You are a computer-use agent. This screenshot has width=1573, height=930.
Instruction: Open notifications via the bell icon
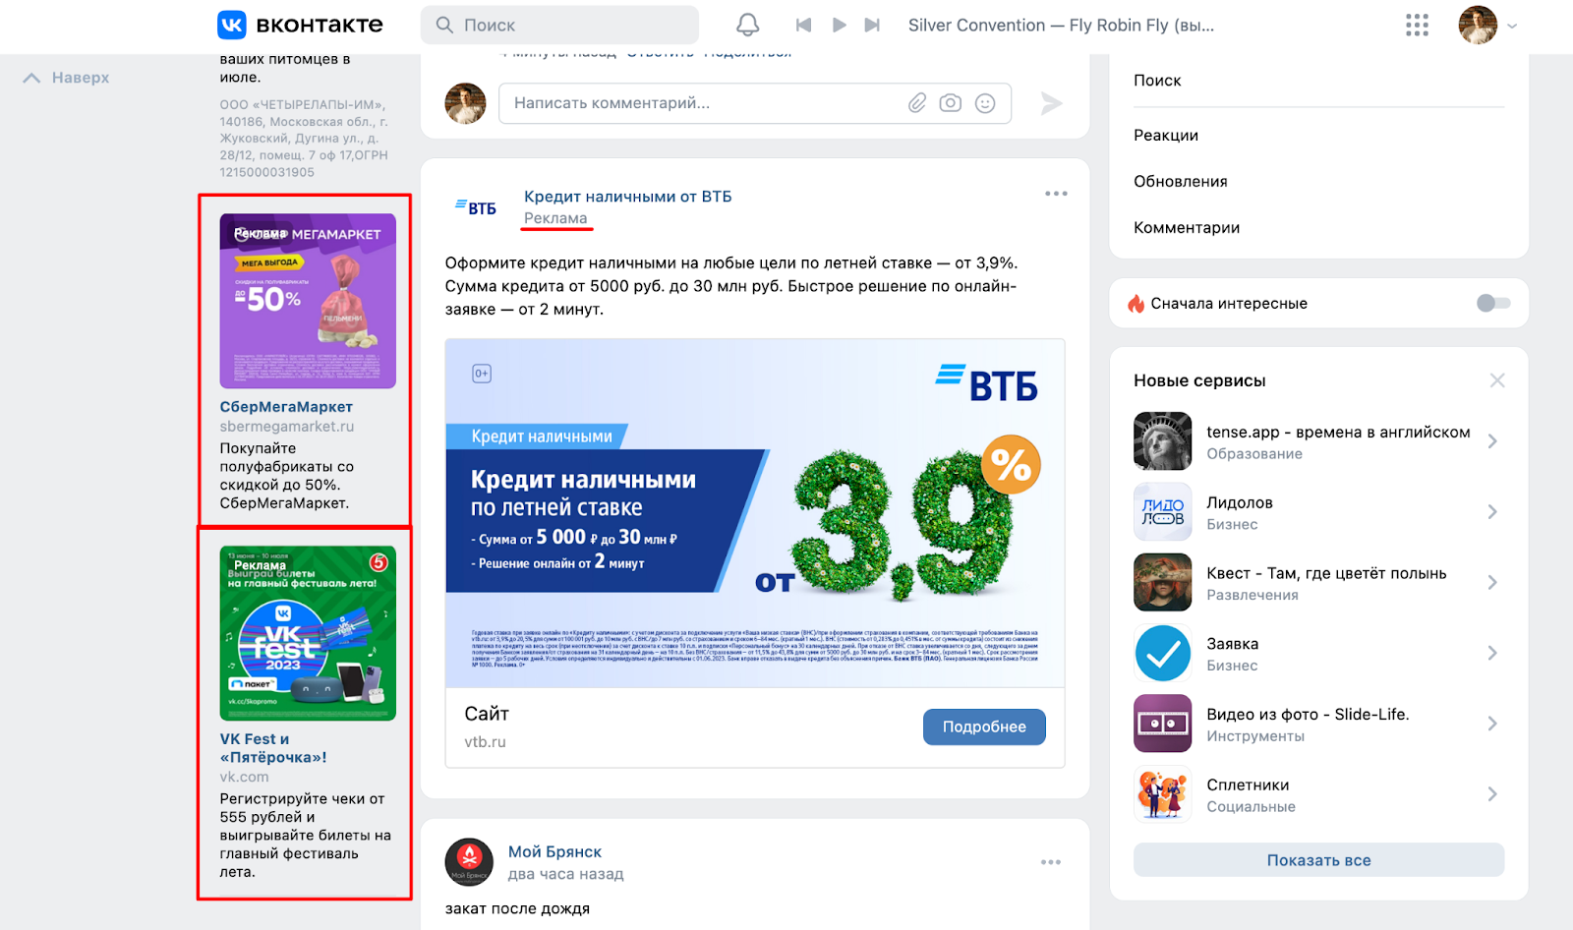coord(747,25)
